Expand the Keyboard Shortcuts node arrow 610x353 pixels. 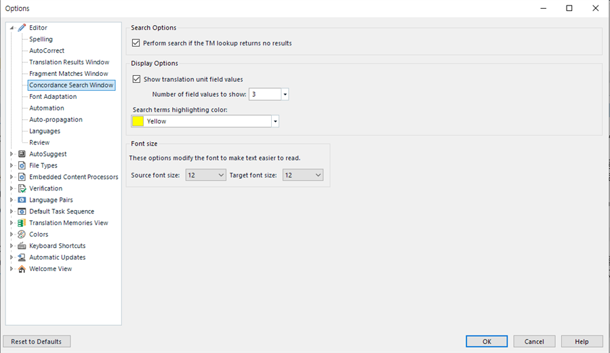coord(12,246)
